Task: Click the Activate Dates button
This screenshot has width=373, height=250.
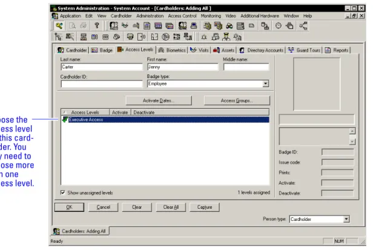Action: click(159, 100)
